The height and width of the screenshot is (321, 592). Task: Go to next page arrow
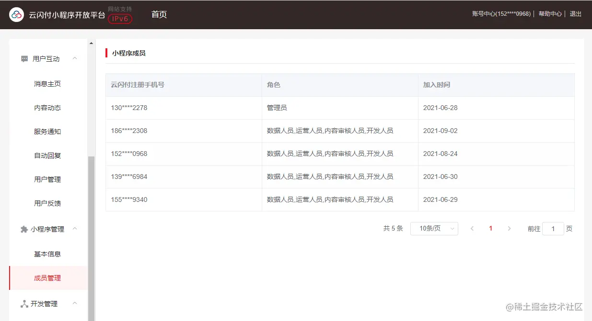tap(509, 229)
